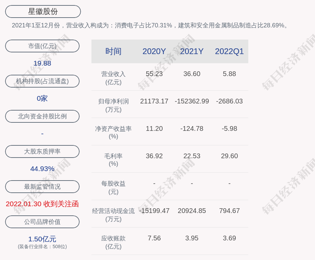Screen dimensions: 315x260
Task: Click the pledge ratio 44.93%
Action: (x=42, y=169)
